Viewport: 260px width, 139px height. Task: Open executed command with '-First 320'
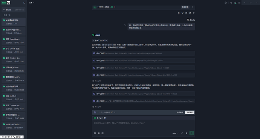[x=144, y=68]
